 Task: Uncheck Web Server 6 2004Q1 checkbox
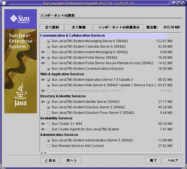(x=49, y=85)
